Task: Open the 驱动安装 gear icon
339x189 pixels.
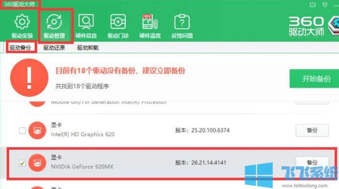Action: [22, 22]
